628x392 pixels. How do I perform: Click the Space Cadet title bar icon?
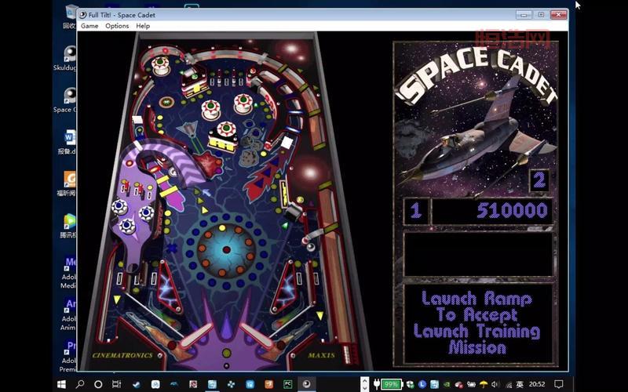point(83,14)
